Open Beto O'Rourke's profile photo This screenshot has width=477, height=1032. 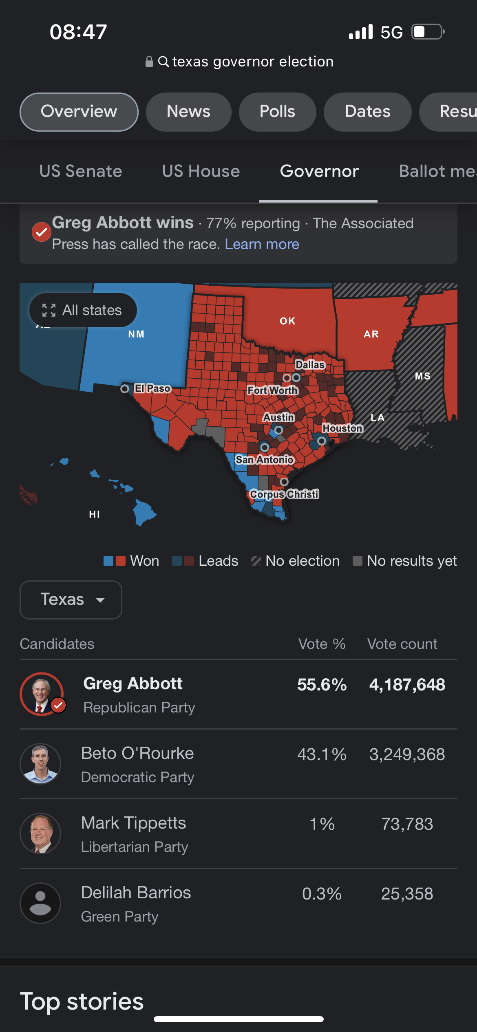click(x=40, y=763)
